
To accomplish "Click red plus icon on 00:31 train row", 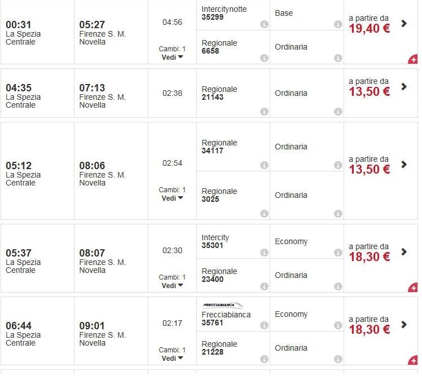I will [414, 60].
